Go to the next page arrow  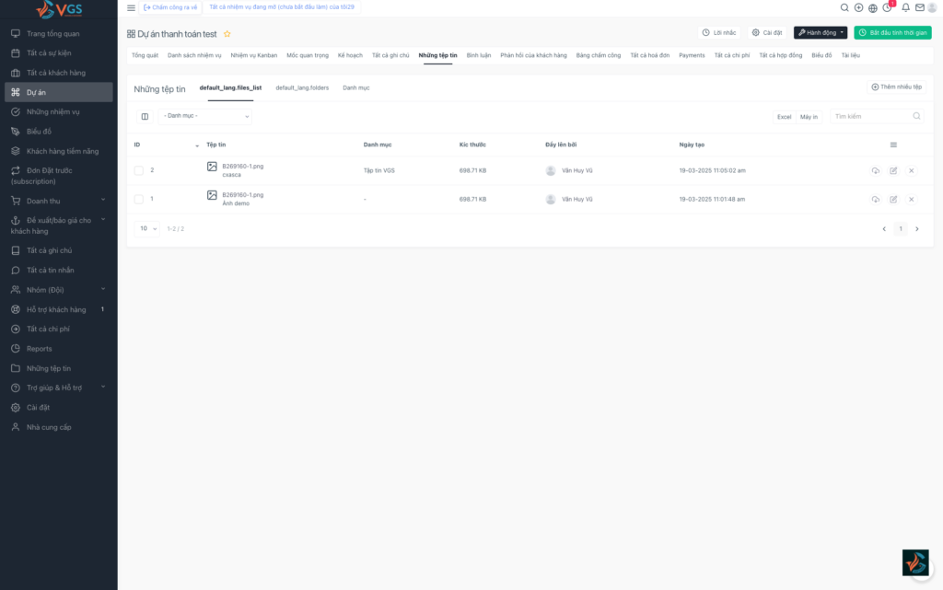click(x=917, y=229)
